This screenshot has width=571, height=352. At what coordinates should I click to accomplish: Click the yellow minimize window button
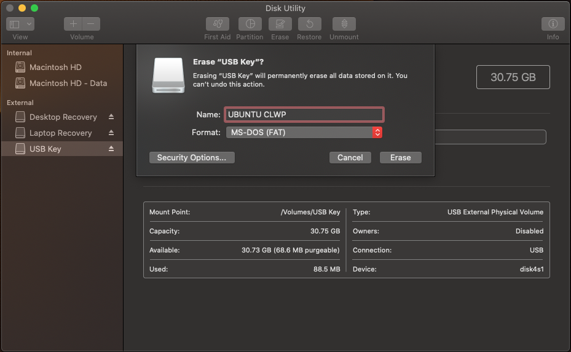click(x=22, y=8)
